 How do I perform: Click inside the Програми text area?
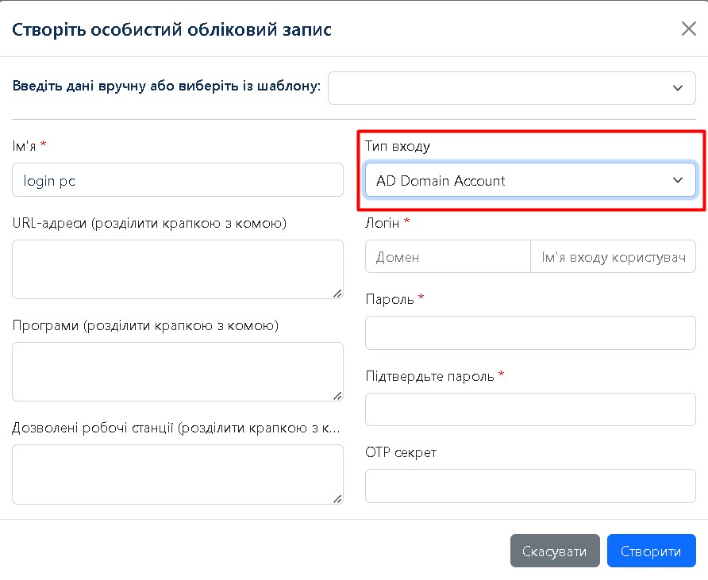pyautogui.click(x=178, y=371)
